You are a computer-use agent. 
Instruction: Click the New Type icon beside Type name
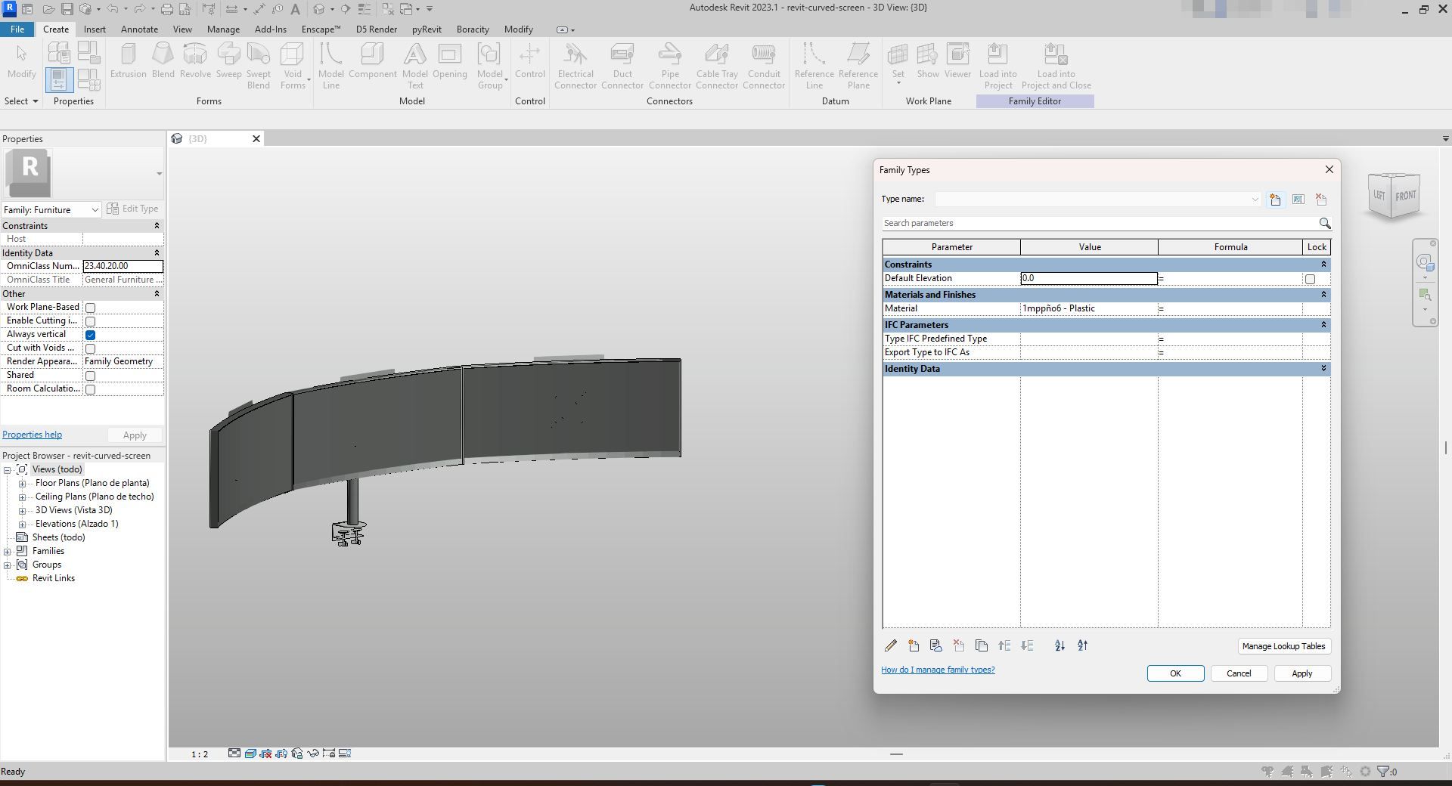click(1275, 200)
